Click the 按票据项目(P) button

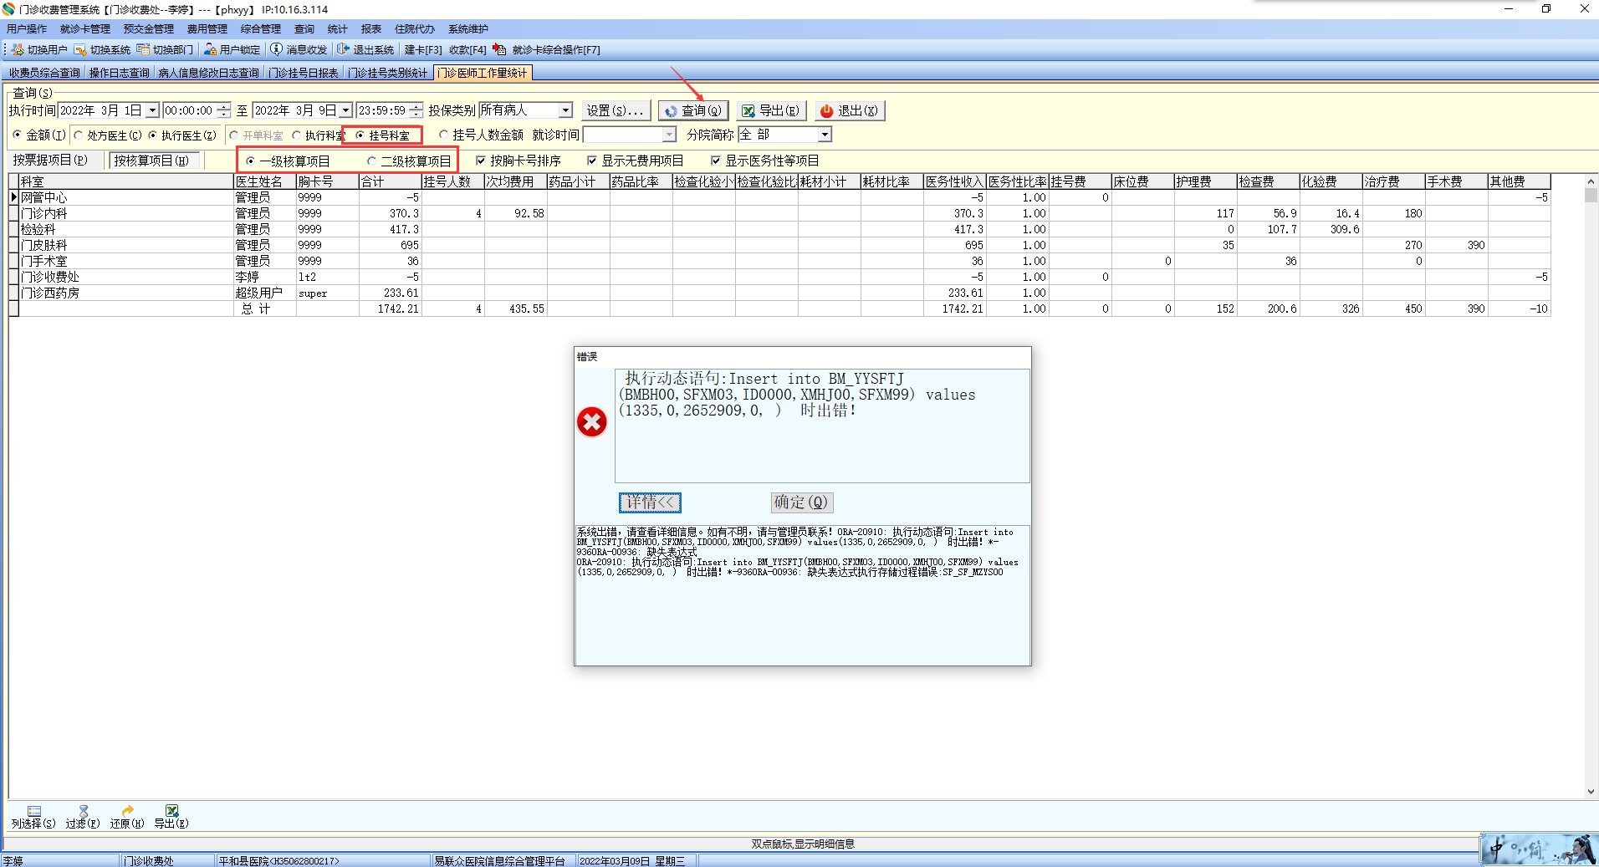point(50,160)
